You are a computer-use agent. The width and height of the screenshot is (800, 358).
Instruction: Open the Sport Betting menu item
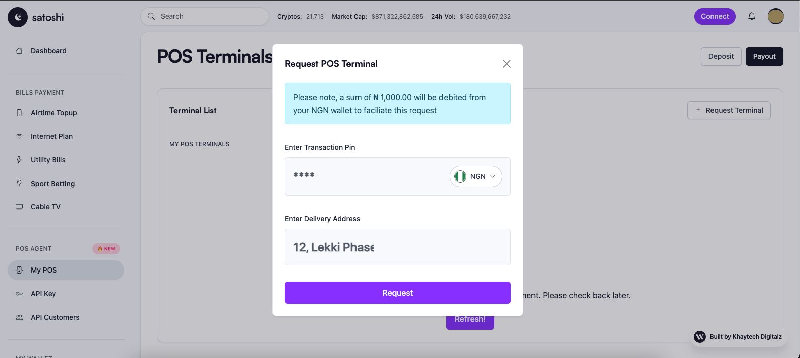53,184
